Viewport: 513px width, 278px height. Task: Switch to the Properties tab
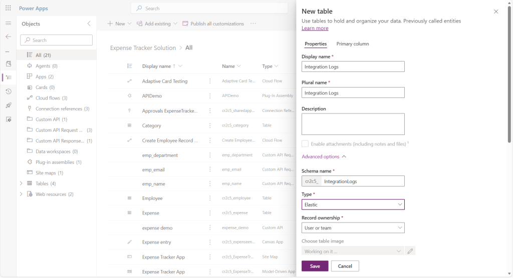pos(316,44)
